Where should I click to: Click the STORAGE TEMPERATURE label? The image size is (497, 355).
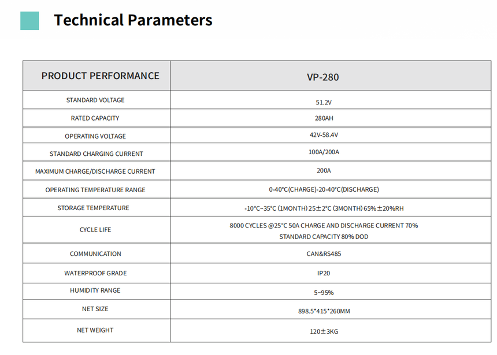tap(93, 208)
